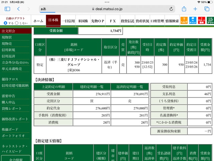Go to the ホーム tab
Screen dimensions: 214x161
tap(38, 21)
